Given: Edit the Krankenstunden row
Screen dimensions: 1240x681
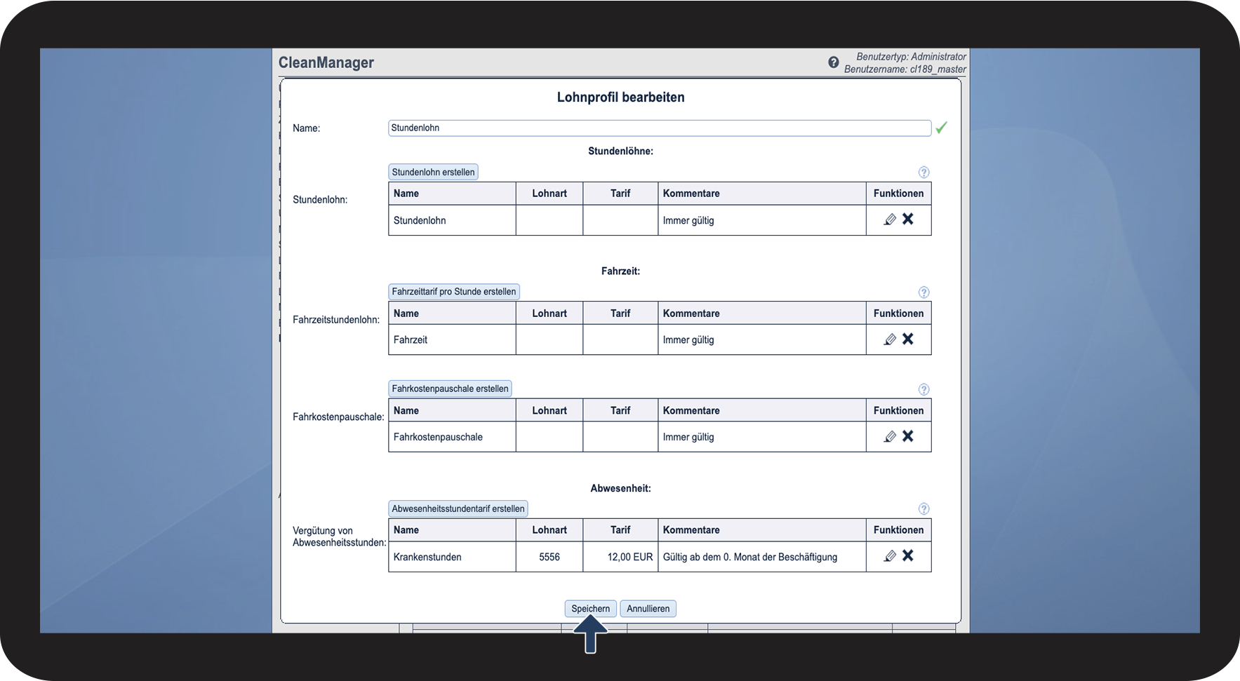Looking at the screenshot, I should click(890, 556).
